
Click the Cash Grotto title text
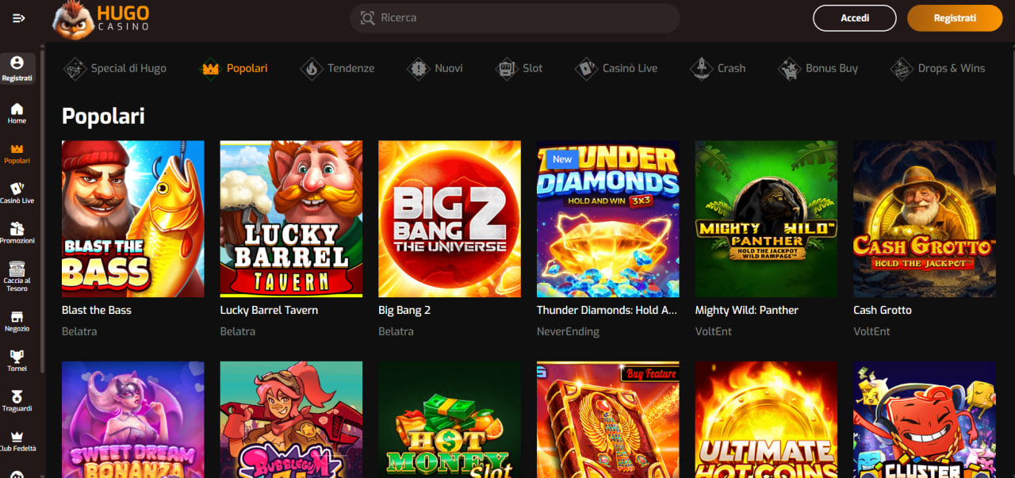[883, 310]
